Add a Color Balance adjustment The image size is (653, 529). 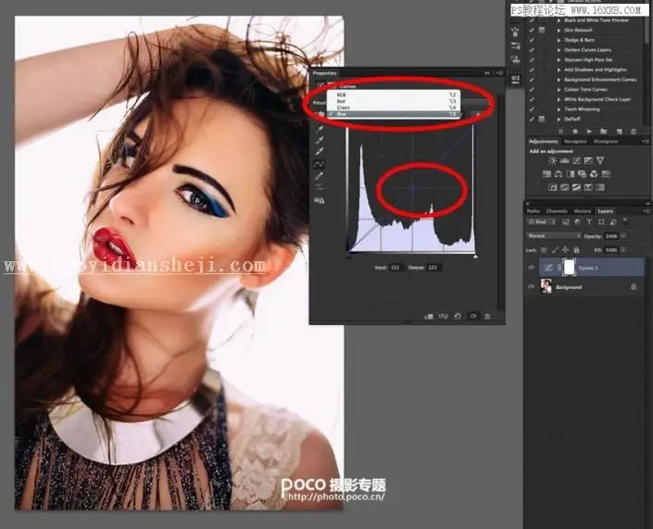coord(559,173)
